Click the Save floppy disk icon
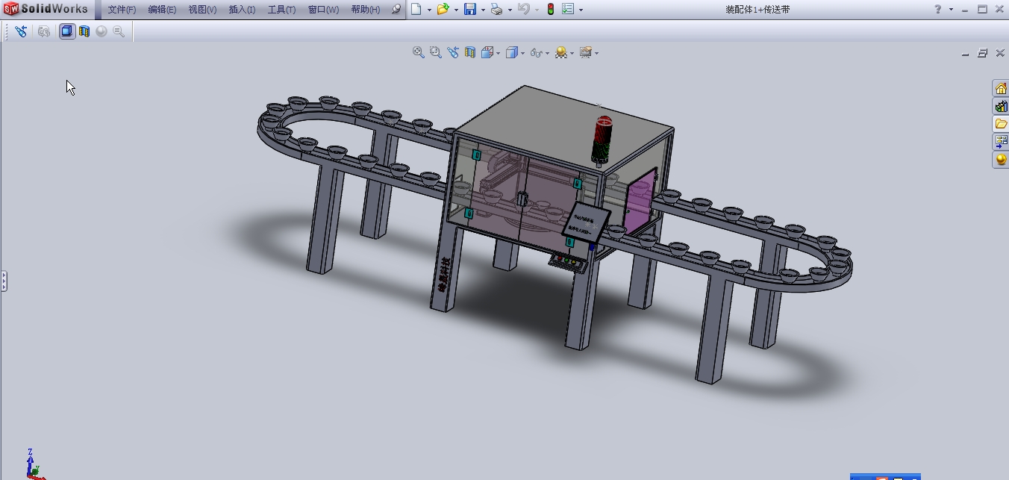Screen dimensions: 1009x480 (470, 10)
